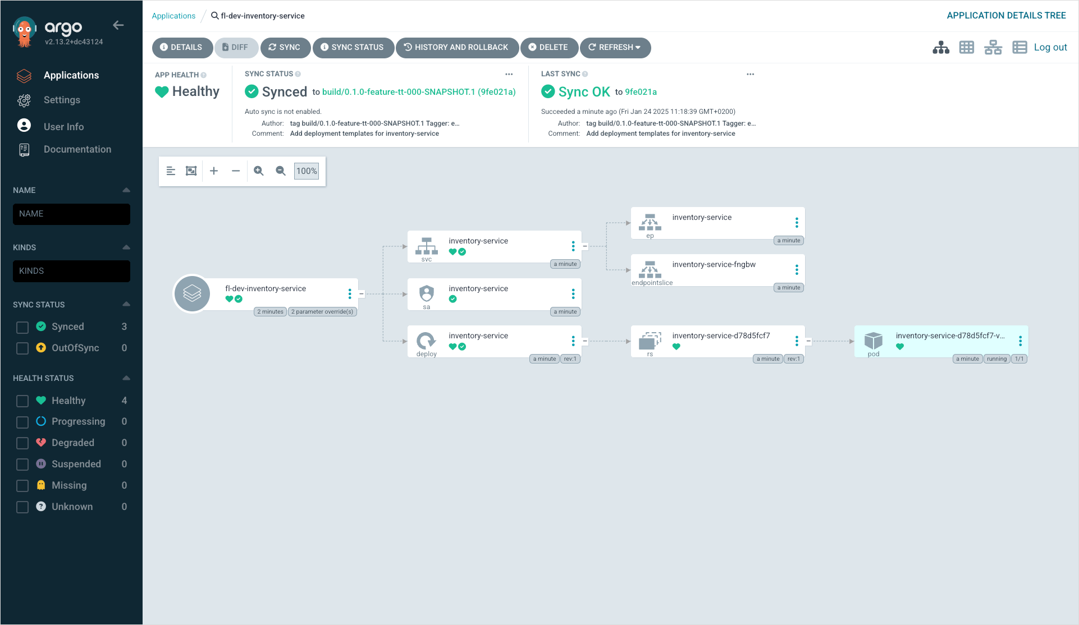The width and height of the screenshot is (1079, 625).
Task: Expand the three-dot menu on inventory-service rs node
Action: pyautogui.click(x=796, y=341)
